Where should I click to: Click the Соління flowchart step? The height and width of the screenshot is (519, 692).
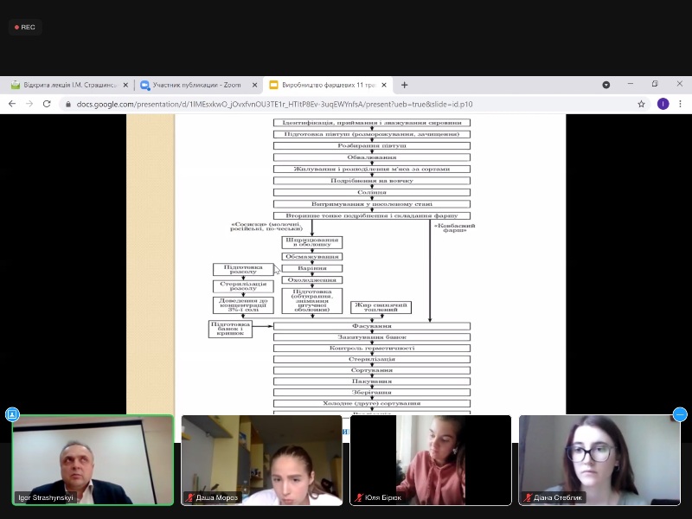372,192
